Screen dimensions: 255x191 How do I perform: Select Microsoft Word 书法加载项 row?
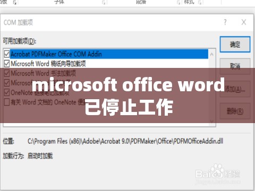tap(109, 73)
